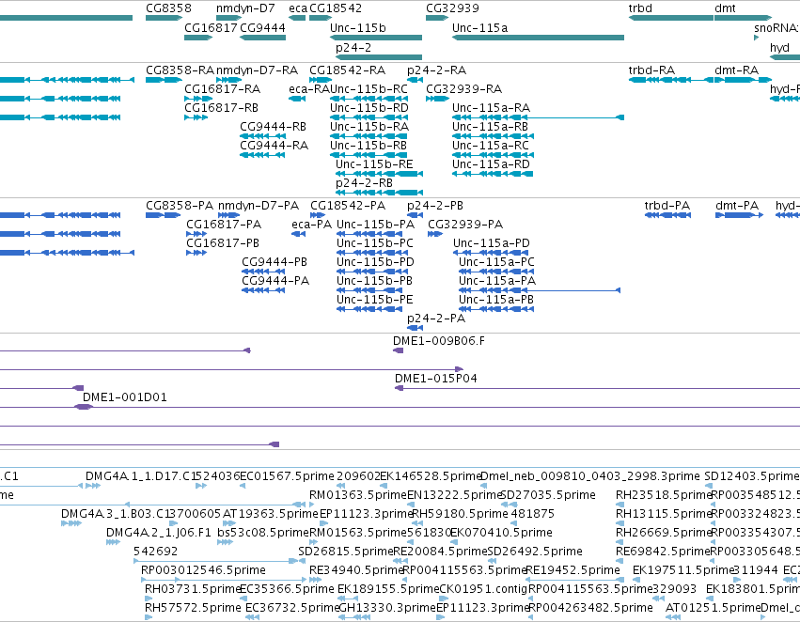Choose protein CG16817-PB
Image resolution: width=800 pixels, height=622 pixels.
(x=196, y=253)
